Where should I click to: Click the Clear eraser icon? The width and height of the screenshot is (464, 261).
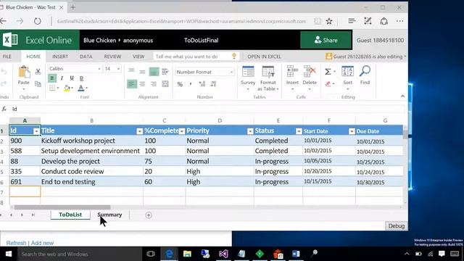(328, 84)
